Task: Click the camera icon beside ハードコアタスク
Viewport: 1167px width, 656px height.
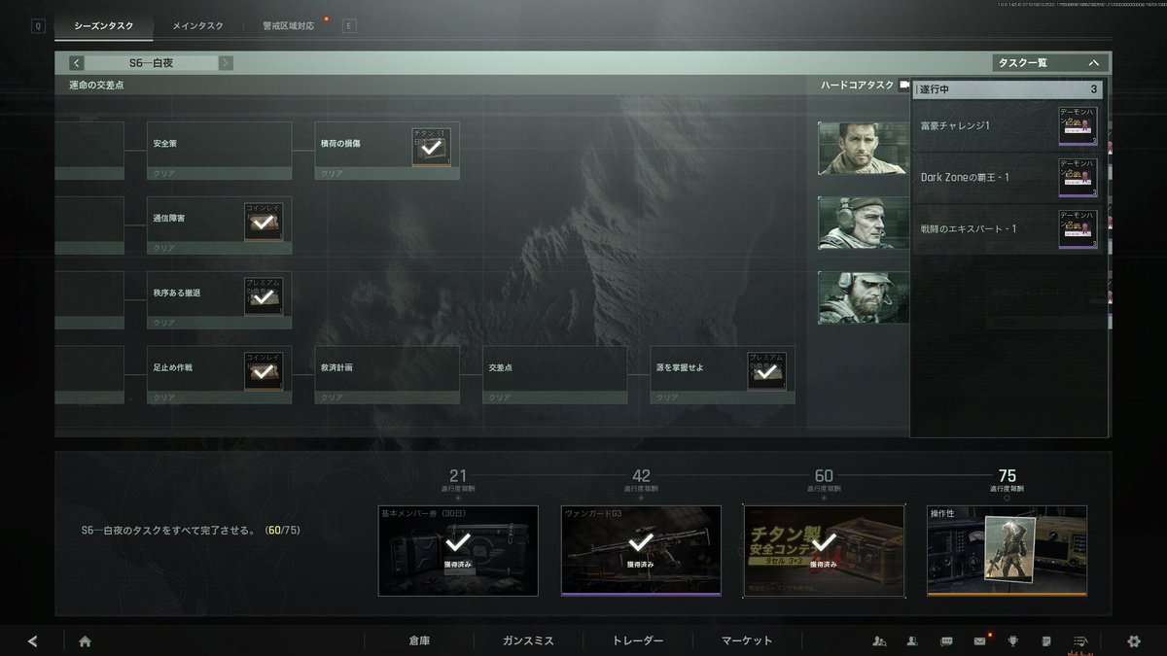Action: pos(904,86)
